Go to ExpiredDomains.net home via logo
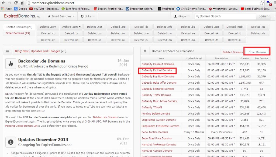 (22, 16)
